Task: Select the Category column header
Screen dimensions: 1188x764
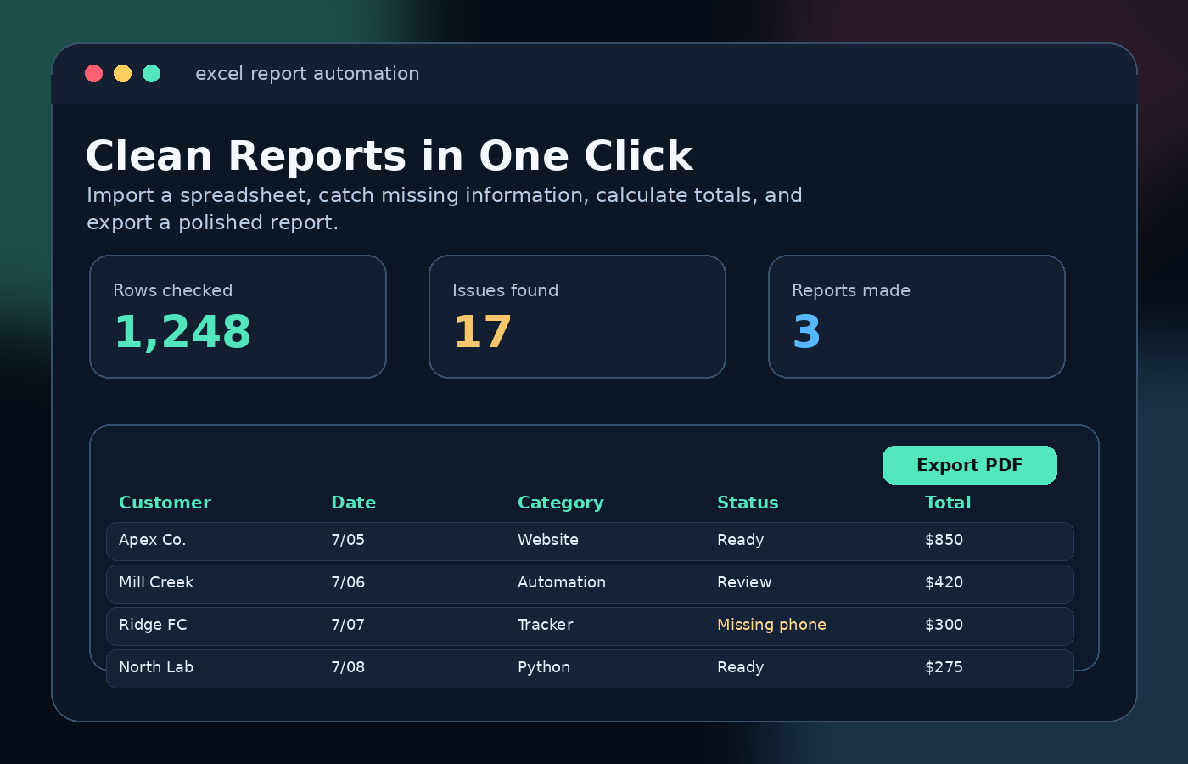Action: pyautogui.click(x=561, y=503)
